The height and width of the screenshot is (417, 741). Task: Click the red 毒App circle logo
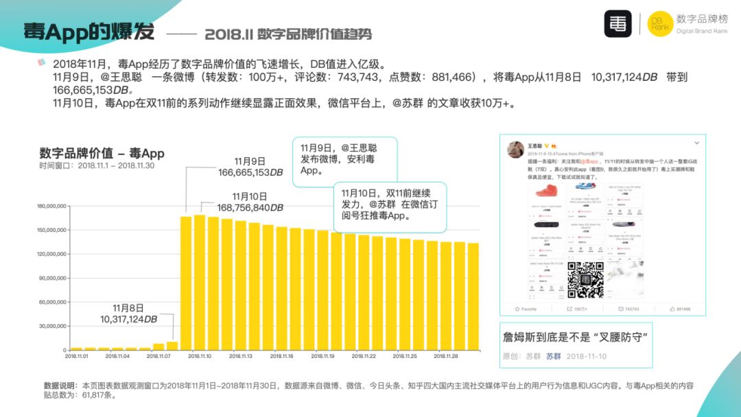tap(618, 23)
